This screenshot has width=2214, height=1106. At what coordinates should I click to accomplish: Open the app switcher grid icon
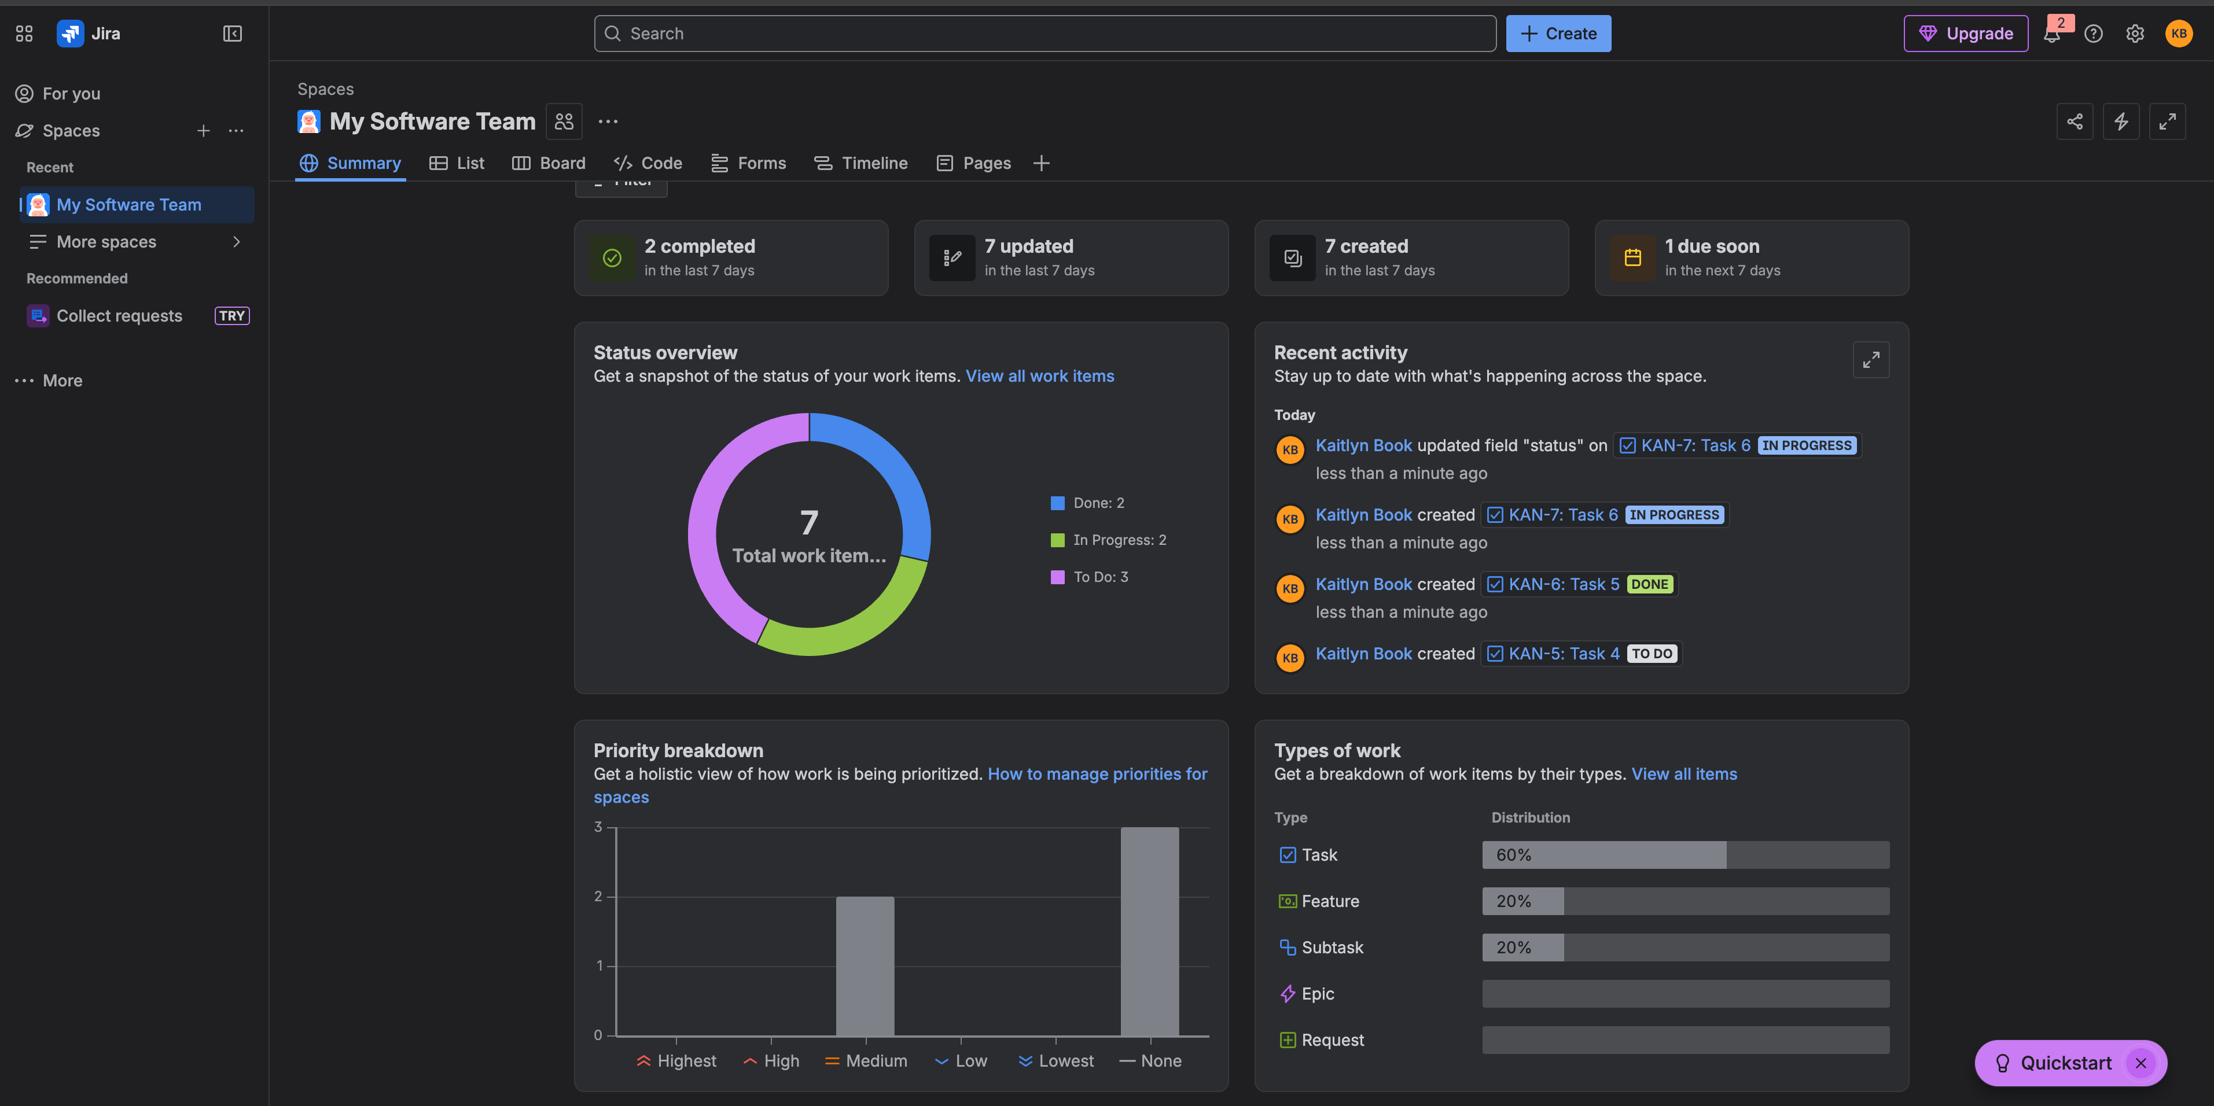[x=24, y=34]
